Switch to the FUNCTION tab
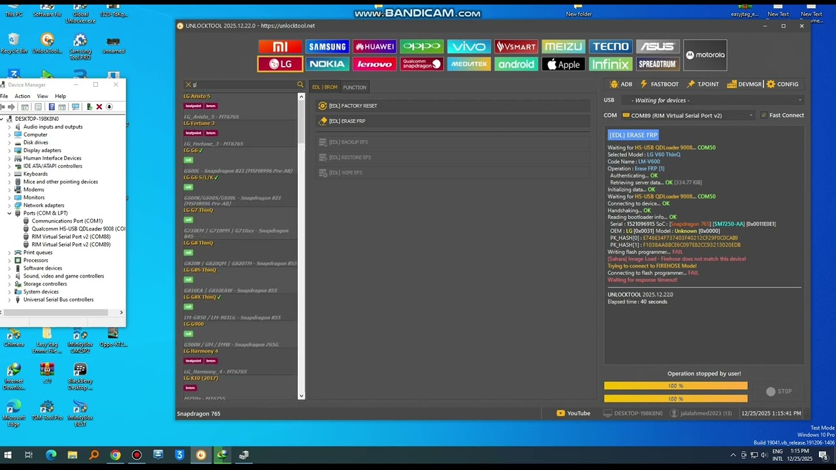The width and height of the screenshot is (836, 470). 355,87
